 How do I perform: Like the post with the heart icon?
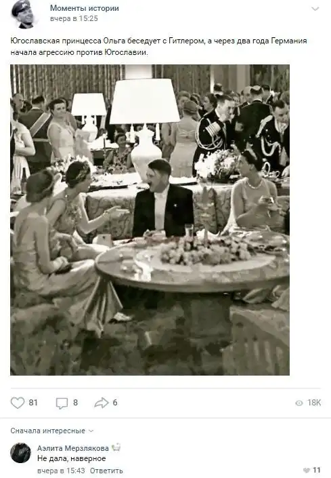click(18, 403)
